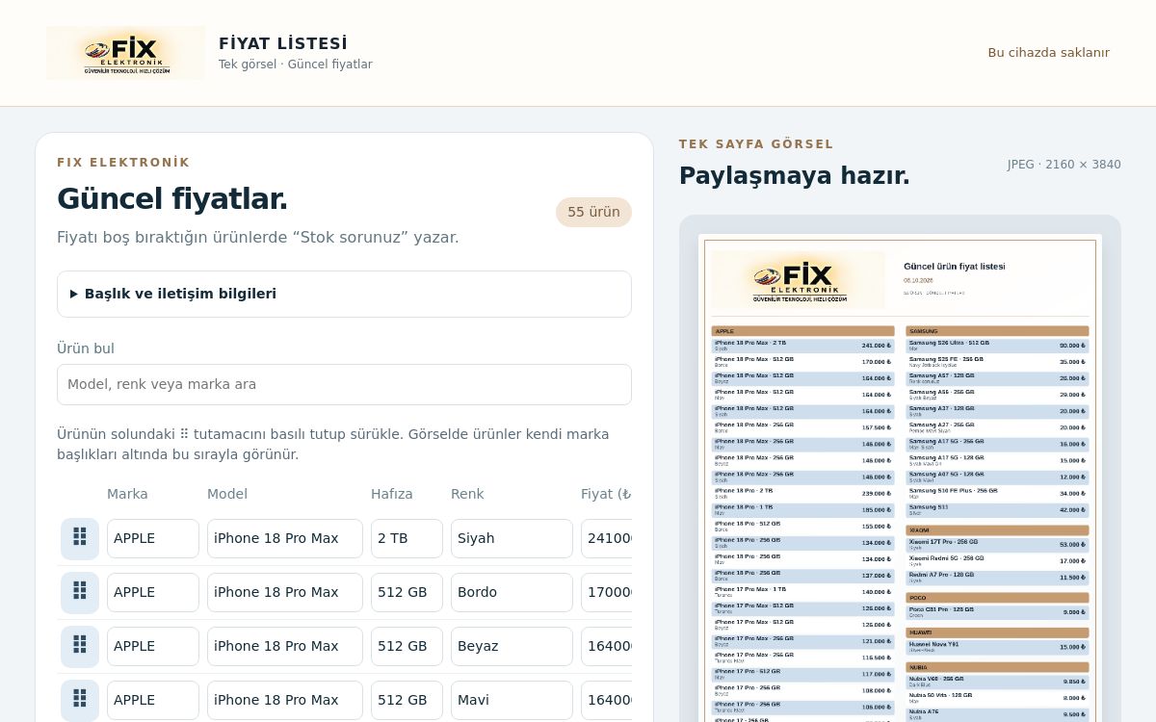Grab the drag handle of Siyah 2 TB row
The height and width of the screenshot is (722, 1156).
tap(80, 539)
